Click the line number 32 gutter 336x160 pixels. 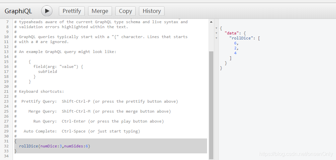(x=6, y=146)
